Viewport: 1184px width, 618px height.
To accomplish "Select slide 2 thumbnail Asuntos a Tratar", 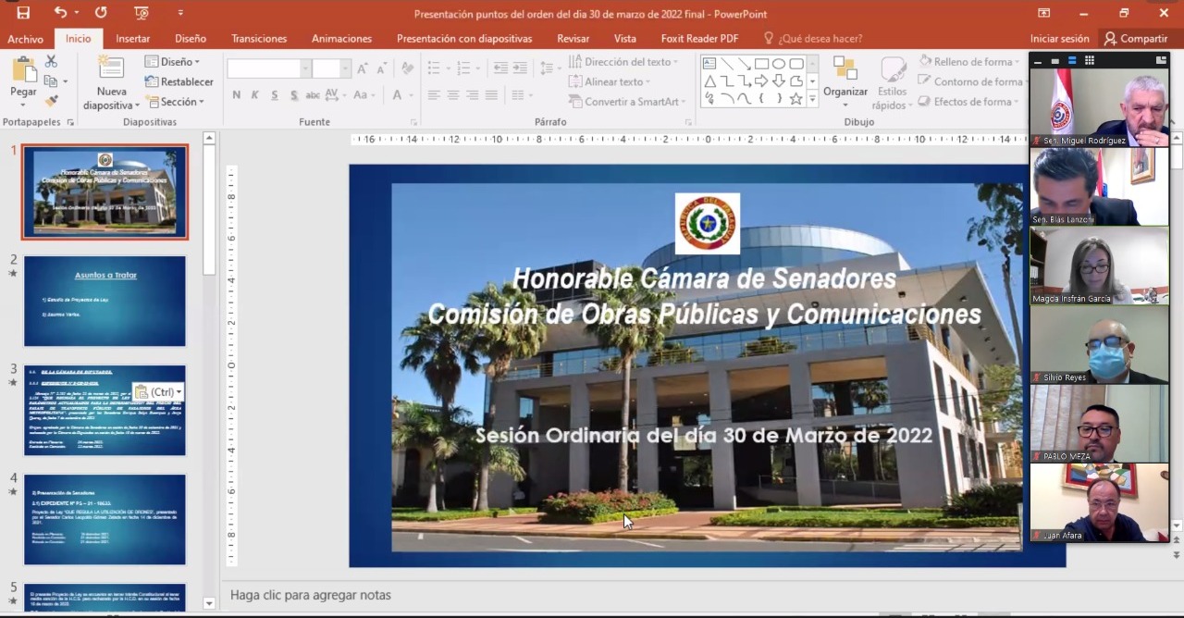I will [105, 302].
